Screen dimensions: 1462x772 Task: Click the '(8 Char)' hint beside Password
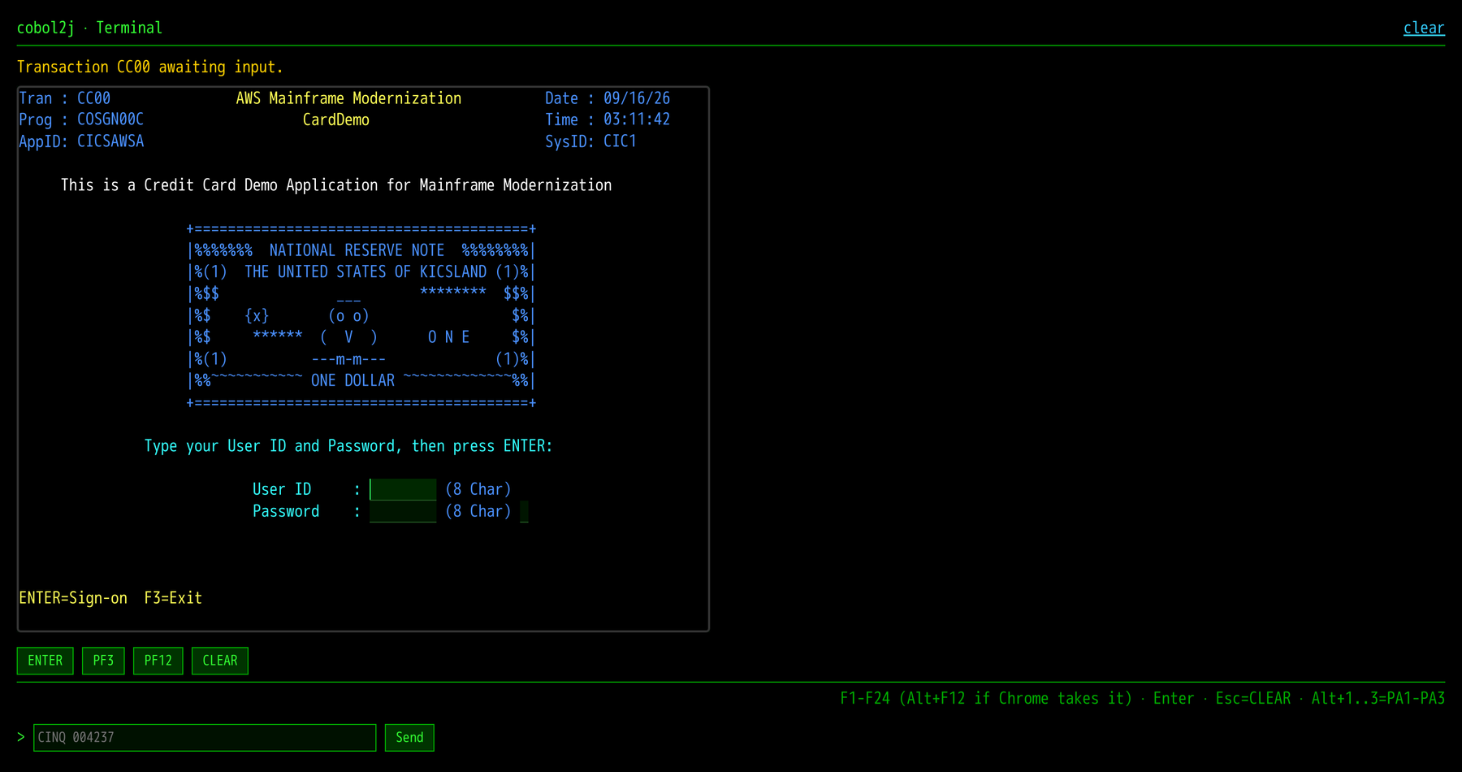(x=478, y=511)
